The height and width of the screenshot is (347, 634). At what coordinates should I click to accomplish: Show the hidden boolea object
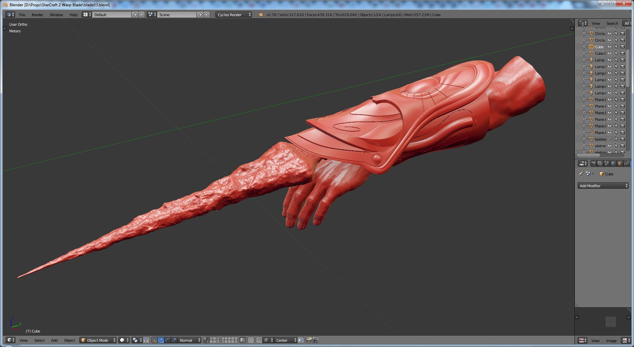point(610,139)
